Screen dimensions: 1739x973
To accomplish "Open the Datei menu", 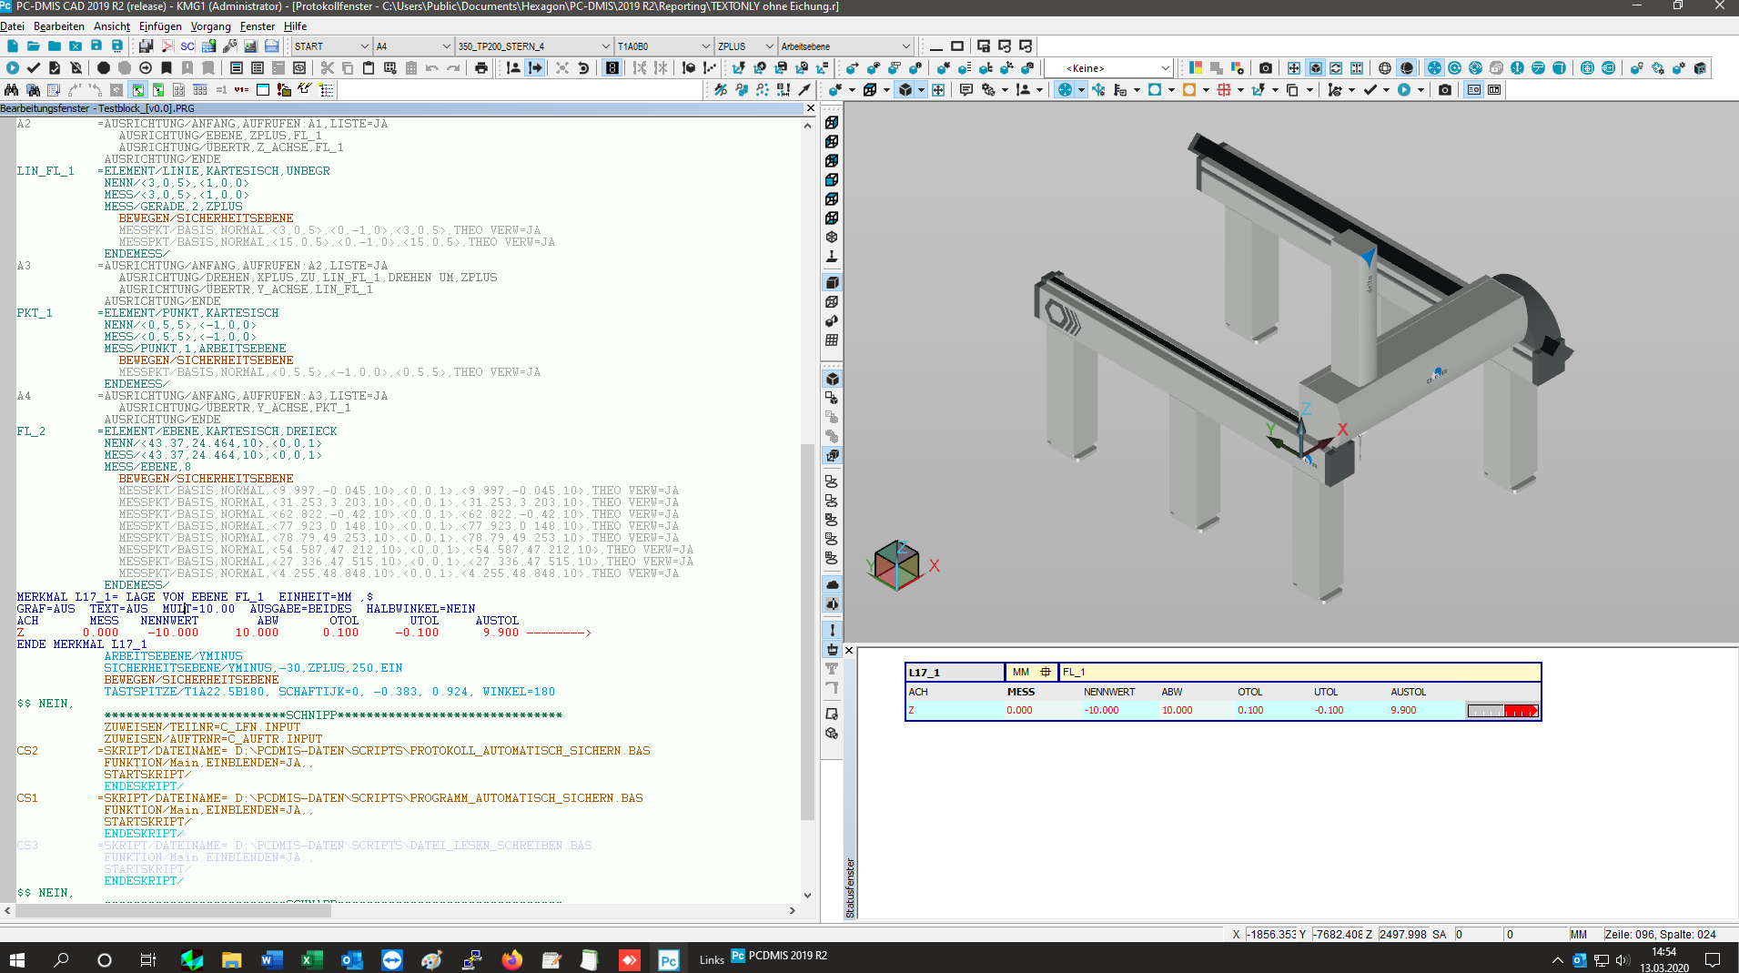I will (12, 26).
